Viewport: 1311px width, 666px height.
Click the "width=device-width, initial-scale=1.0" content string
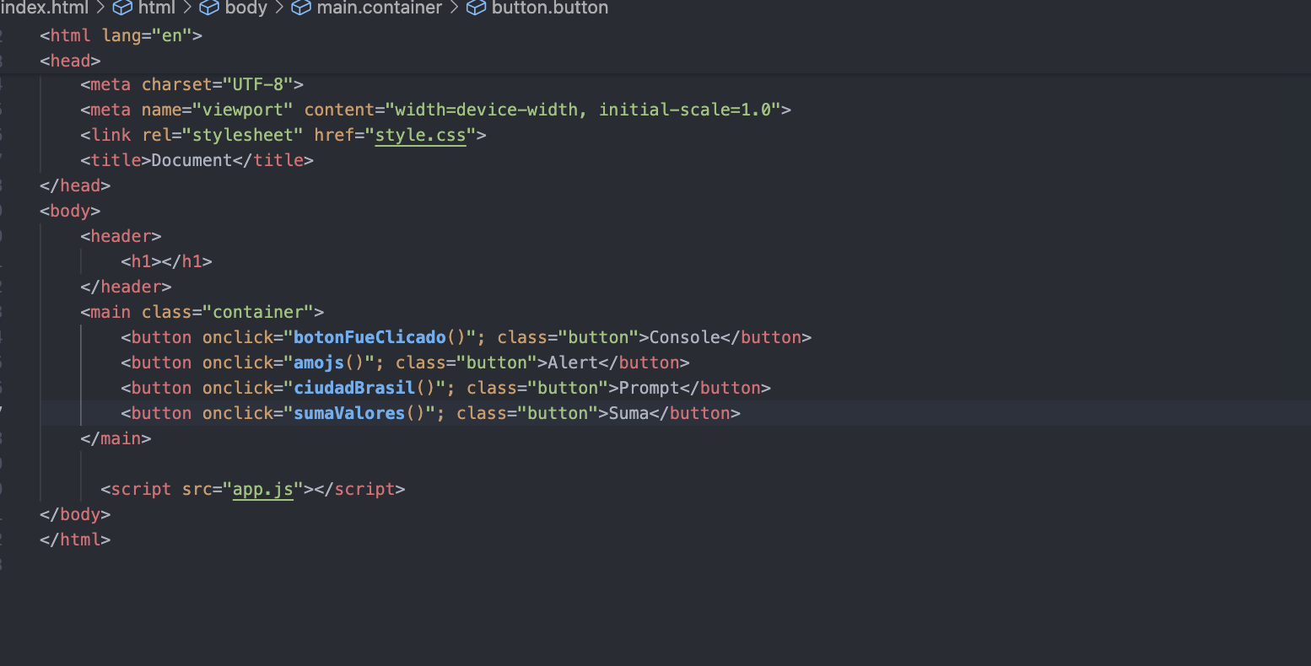[583, 110]
